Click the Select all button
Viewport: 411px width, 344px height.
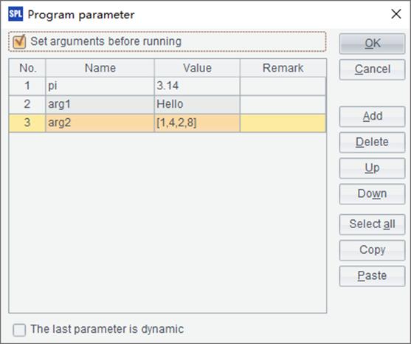[x=372, y=224]
